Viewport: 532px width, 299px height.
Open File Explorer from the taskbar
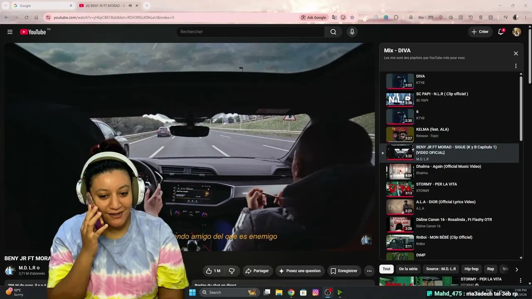point(279,292)
